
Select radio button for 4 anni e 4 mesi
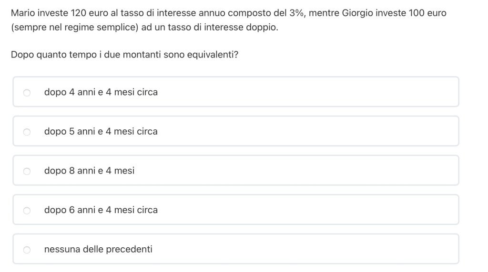tap(27, 93)
